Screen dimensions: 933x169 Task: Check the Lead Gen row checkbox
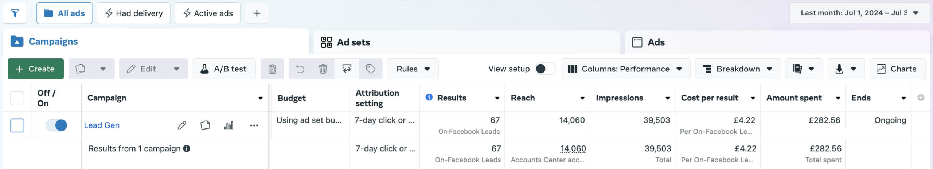(x=17, y=125)
